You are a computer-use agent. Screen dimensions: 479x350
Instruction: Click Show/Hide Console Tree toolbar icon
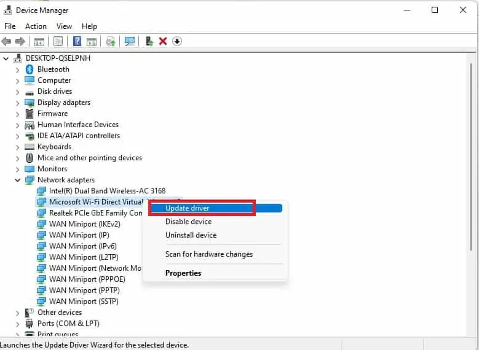(x=39, y=42)
